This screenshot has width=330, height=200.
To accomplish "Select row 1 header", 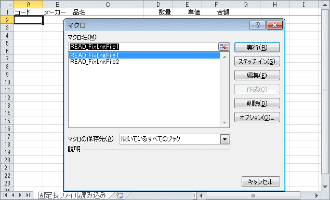I will click(x=7, y=12).
